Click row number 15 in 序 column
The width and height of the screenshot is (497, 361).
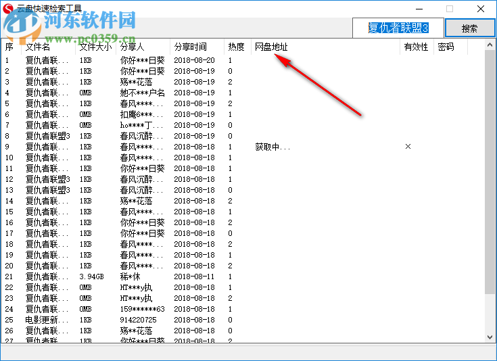point(9,212)
